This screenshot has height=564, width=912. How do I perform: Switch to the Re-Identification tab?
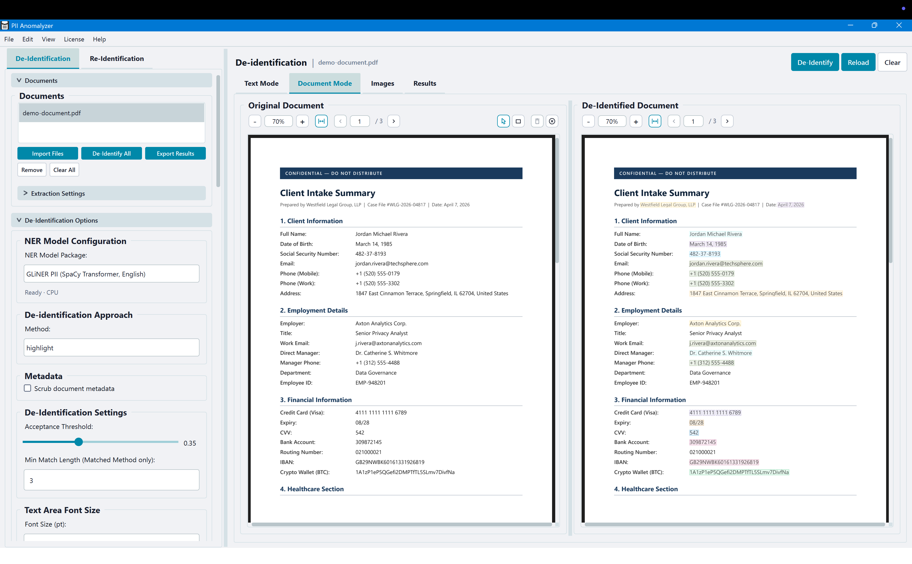116,59
